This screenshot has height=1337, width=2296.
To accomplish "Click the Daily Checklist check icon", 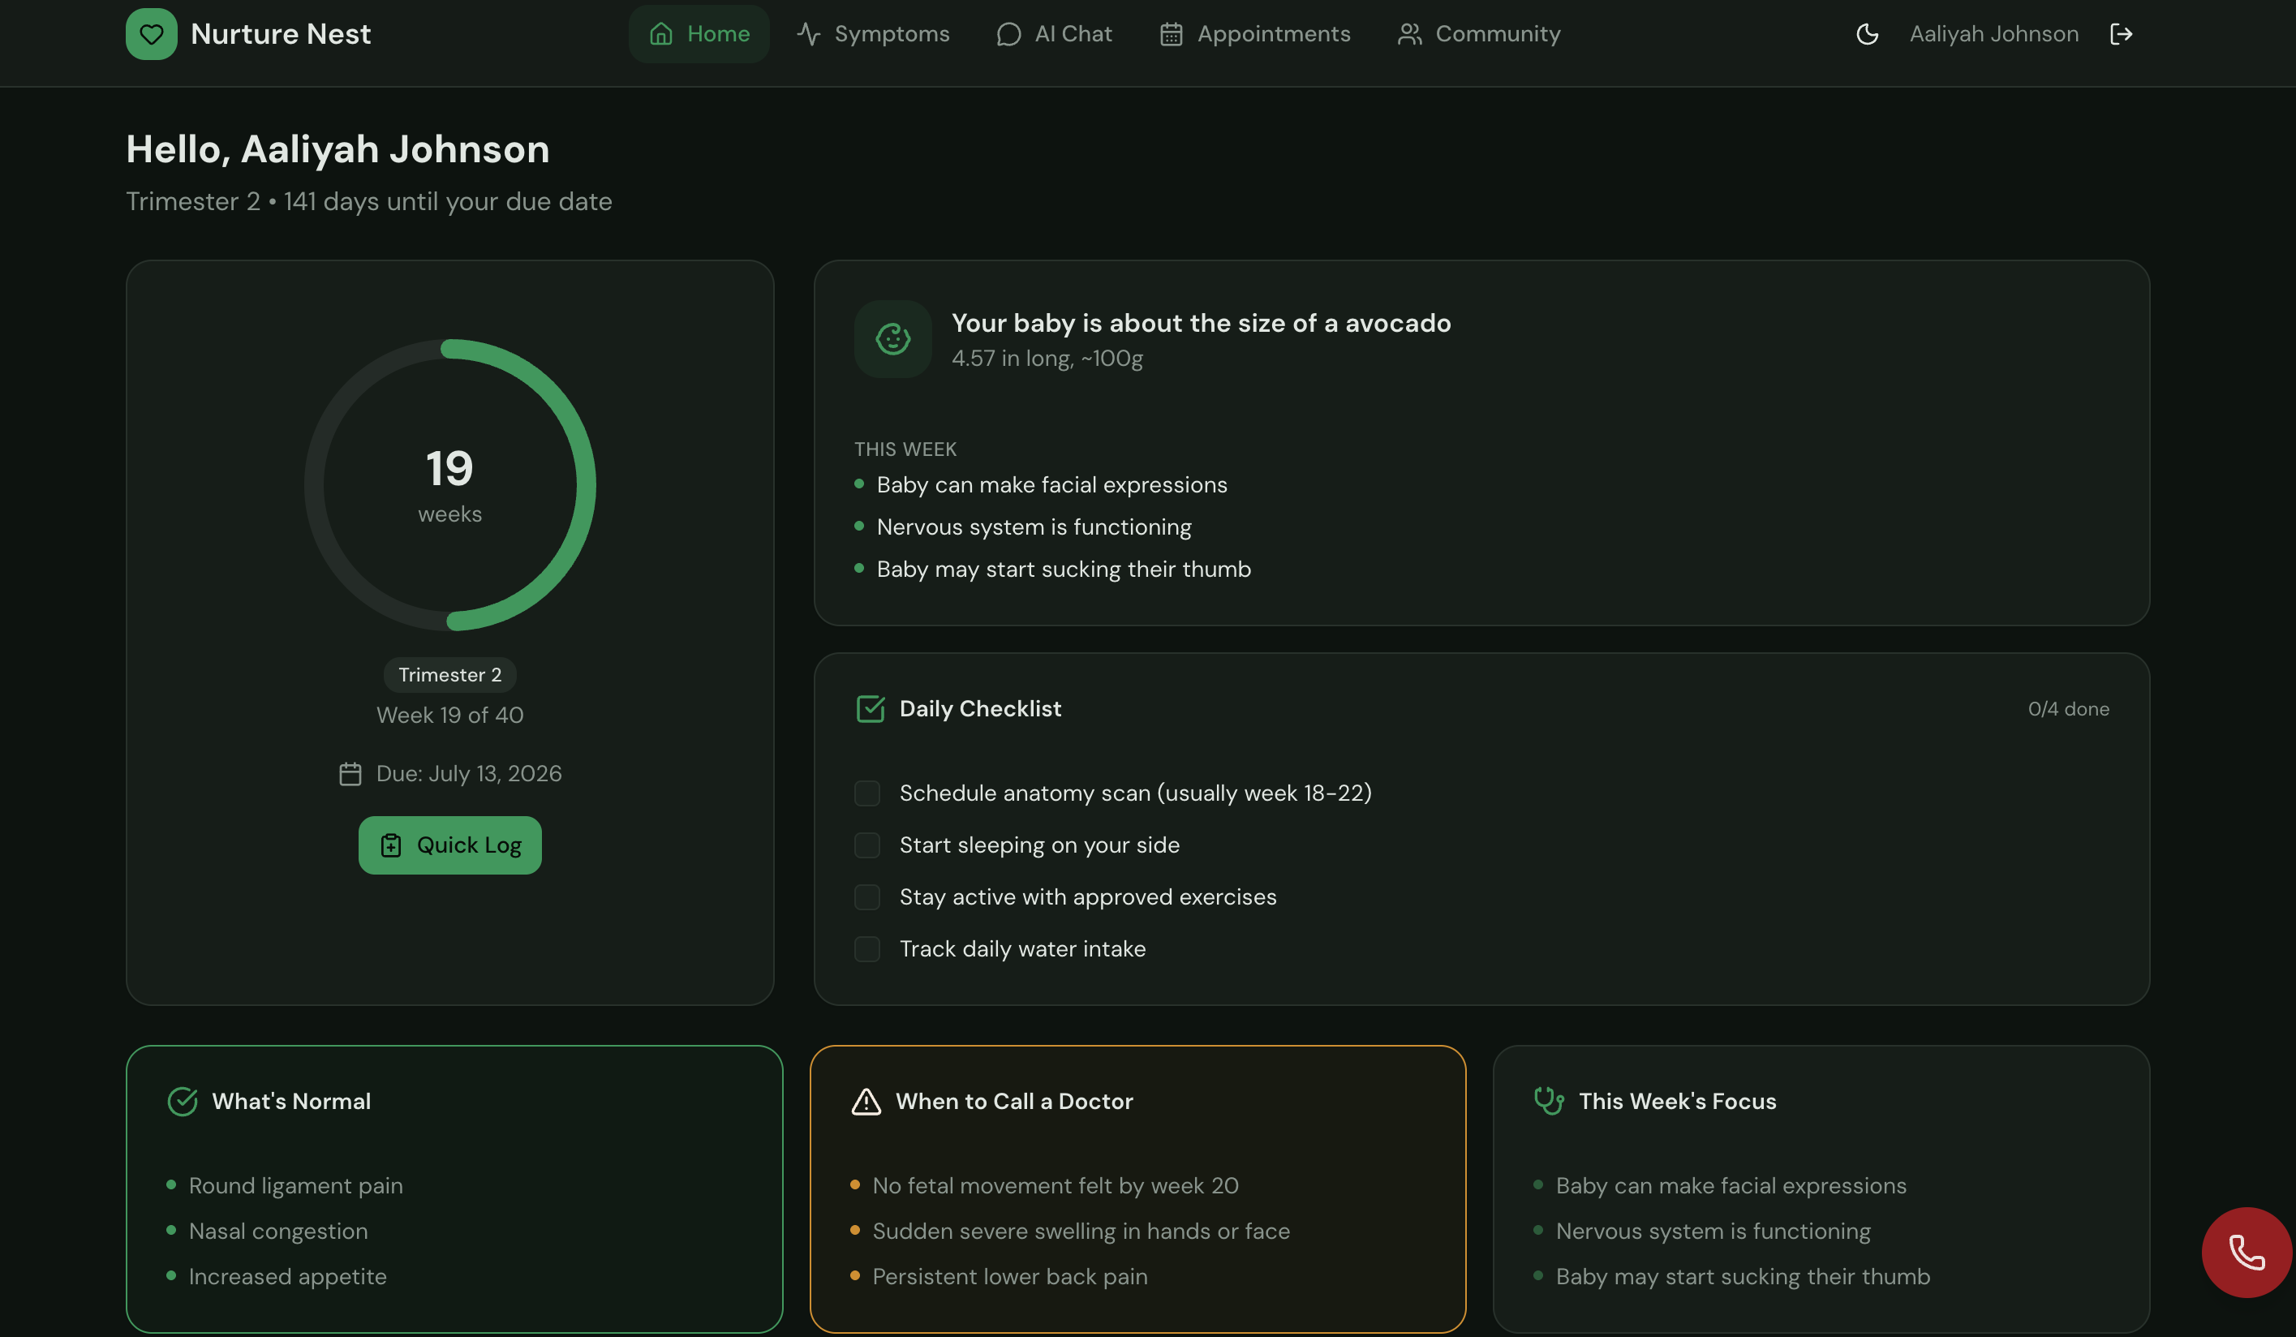I will click(870, 708).
